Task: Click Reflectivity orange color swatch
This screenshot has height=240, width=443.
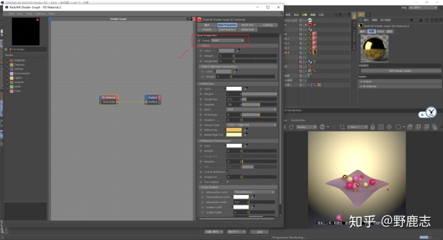Action: point(234,130)
